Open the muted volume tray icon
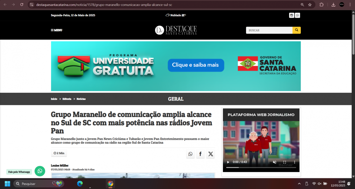 pos(319,184)
